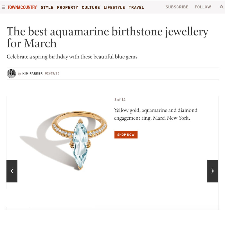Click the '8 of 14' slide counter

[120, 100]
